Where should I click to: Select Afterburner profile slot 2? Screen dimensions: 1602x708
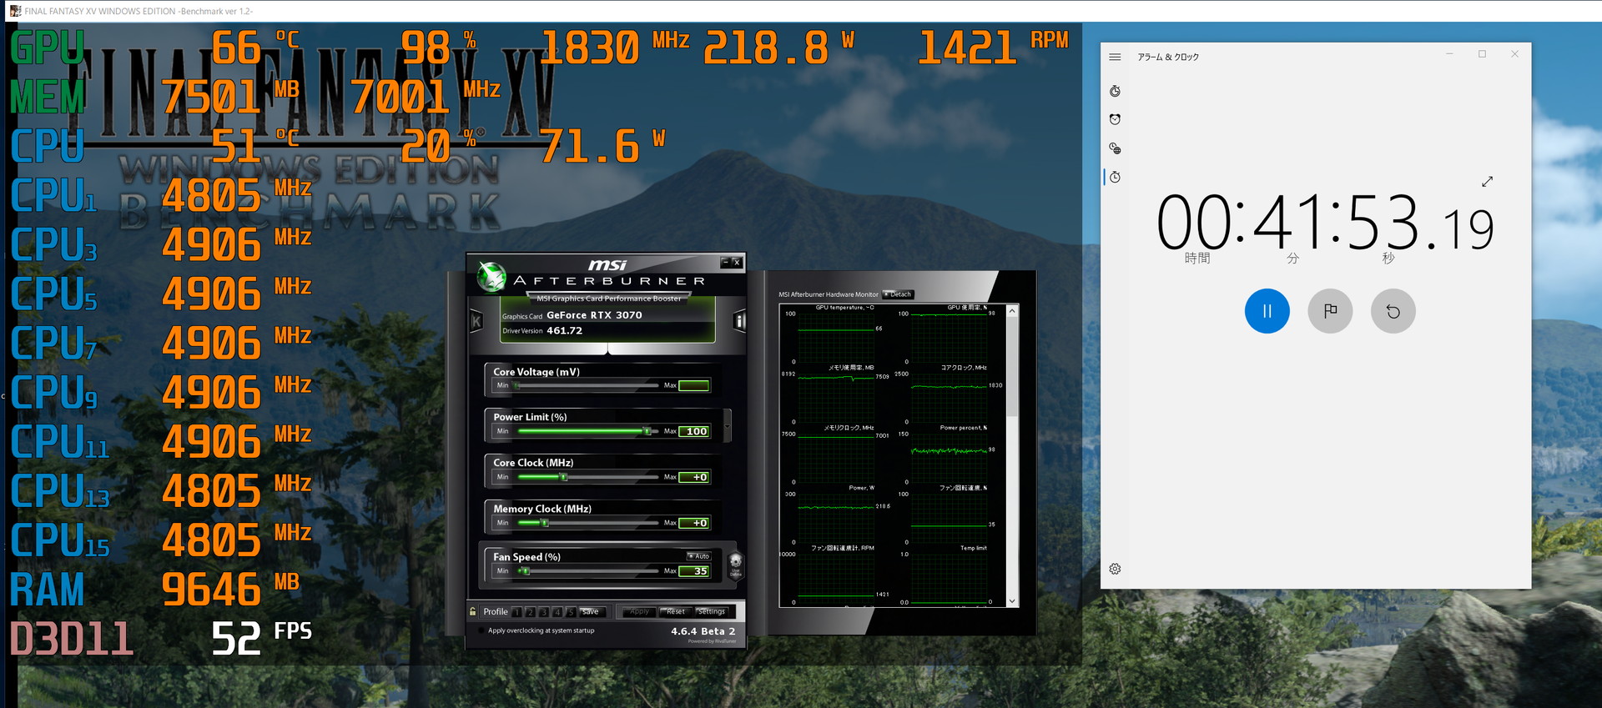pyautogui.click(x=530, y=612)
